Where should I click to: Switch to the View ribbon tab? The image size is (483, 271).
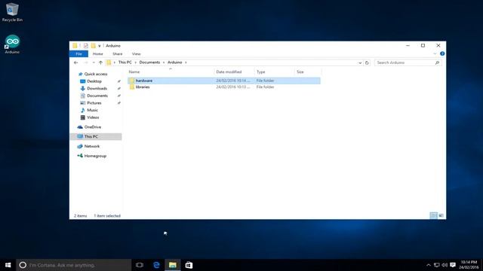(136, 53)
